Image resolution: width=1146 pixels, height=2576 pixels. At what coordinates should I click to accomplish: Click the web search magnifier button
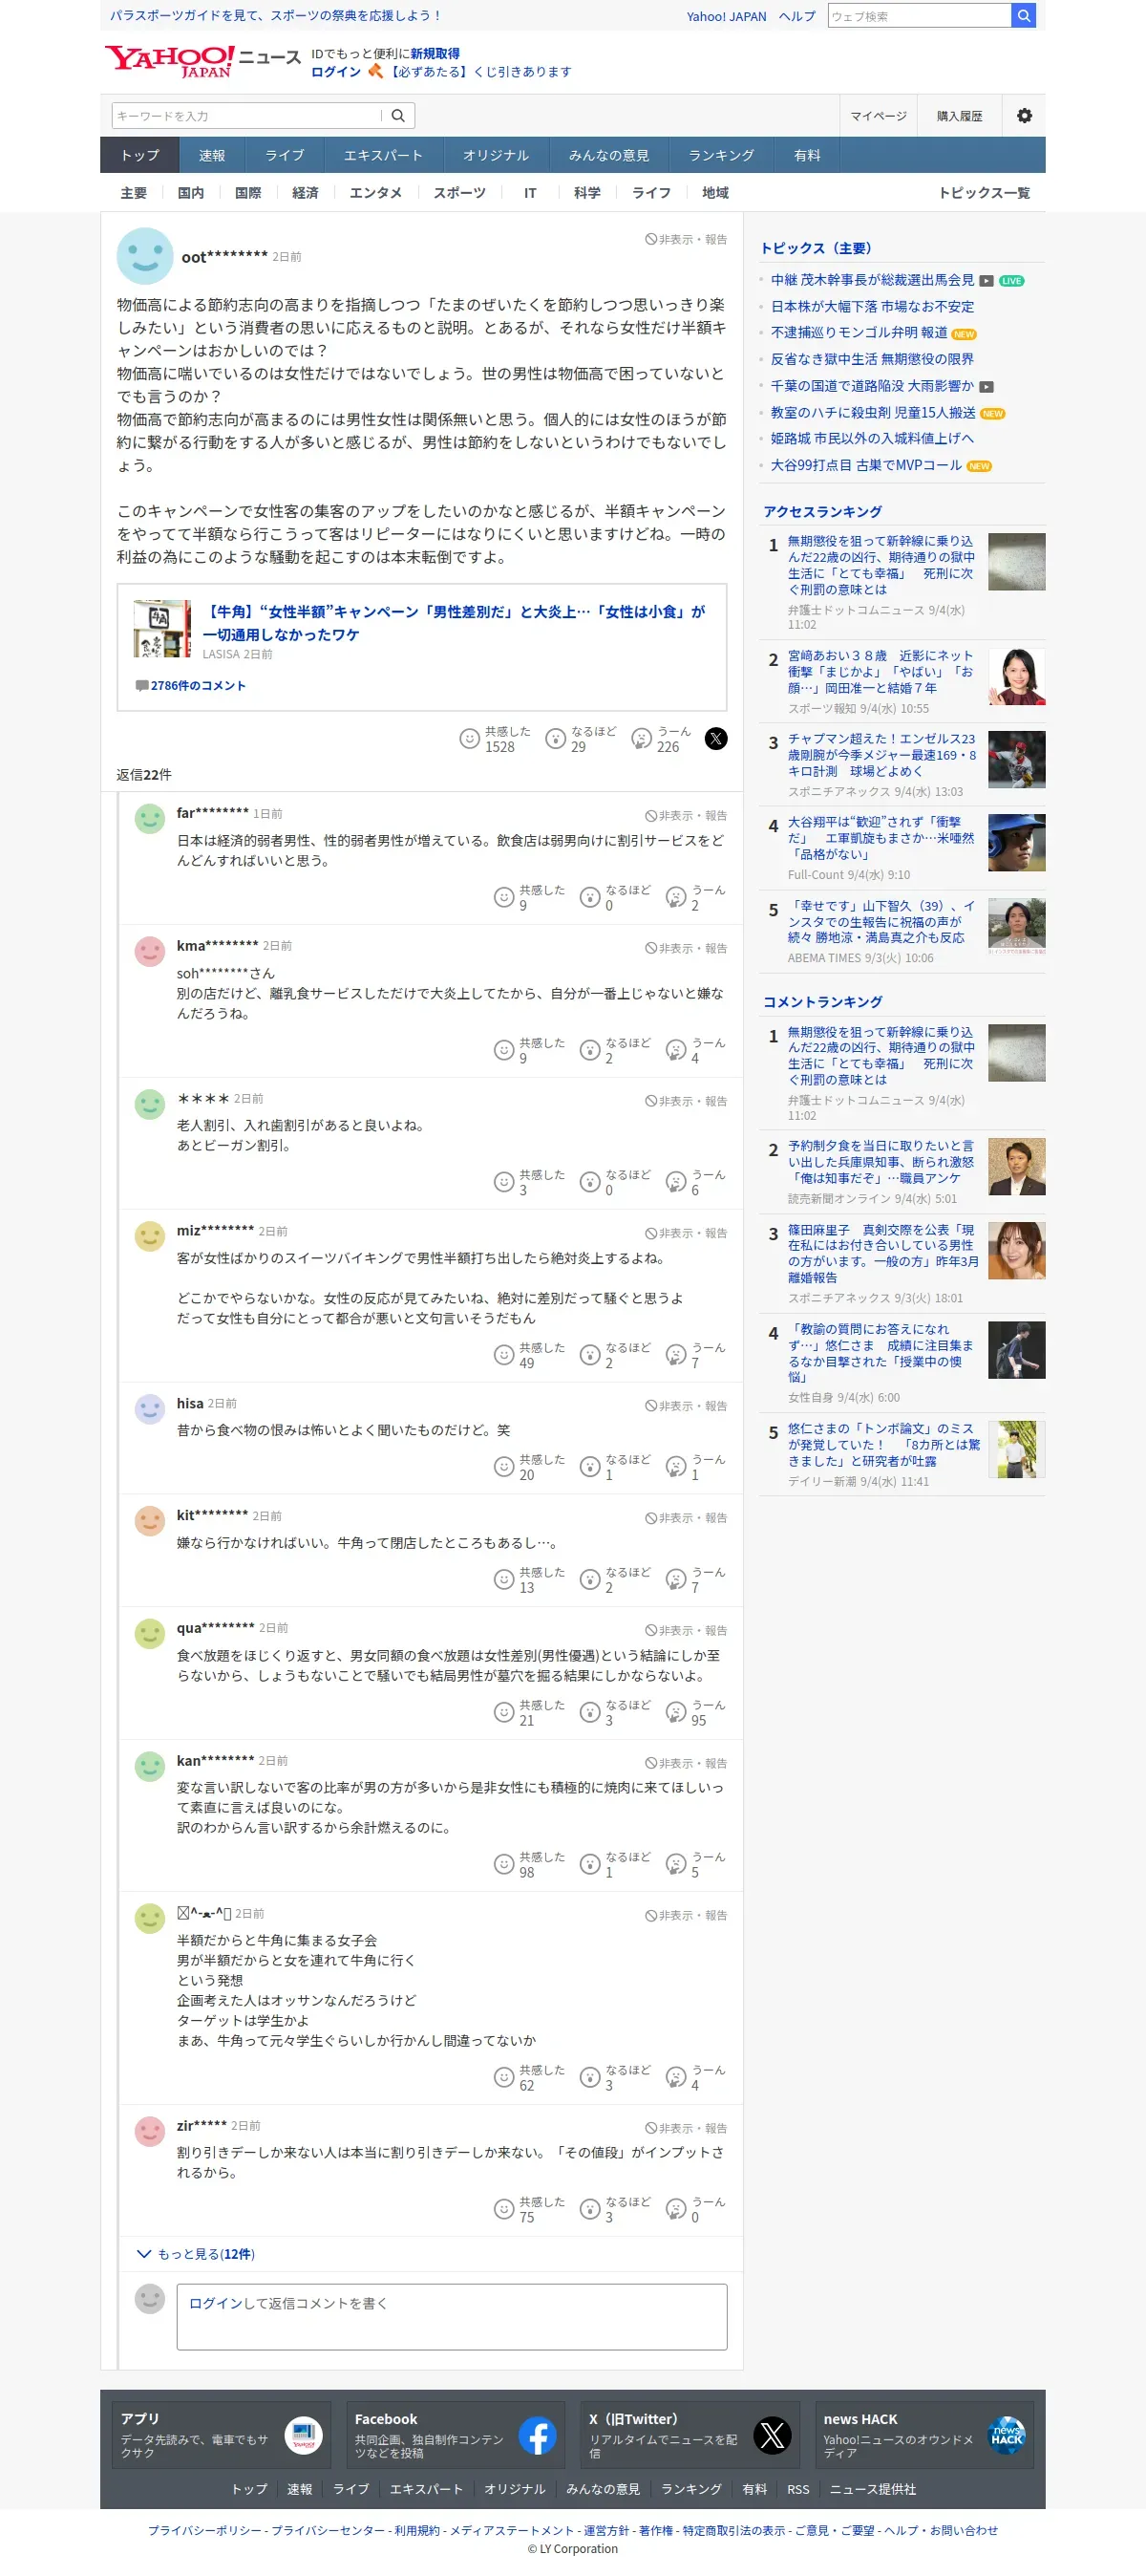point(1023,16)
